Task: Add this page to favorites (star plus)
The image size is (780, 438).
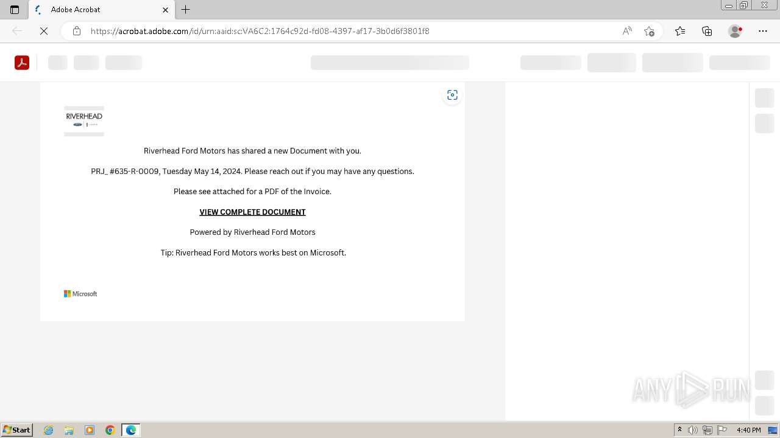Action: tap(649, 31)
